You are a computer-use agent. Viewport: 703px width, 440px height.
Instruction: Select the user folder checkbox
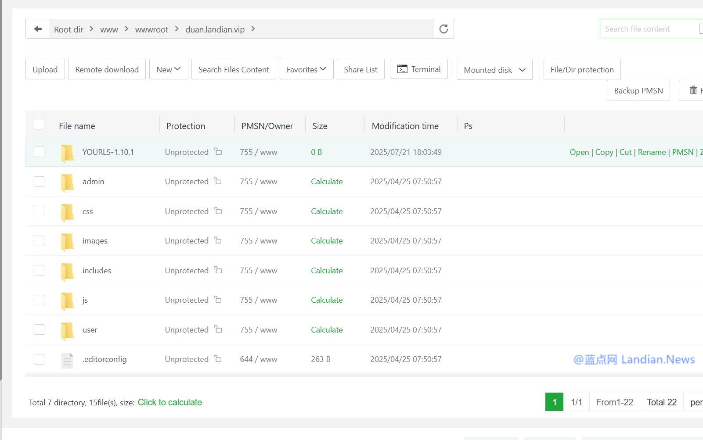coord(39,329)
